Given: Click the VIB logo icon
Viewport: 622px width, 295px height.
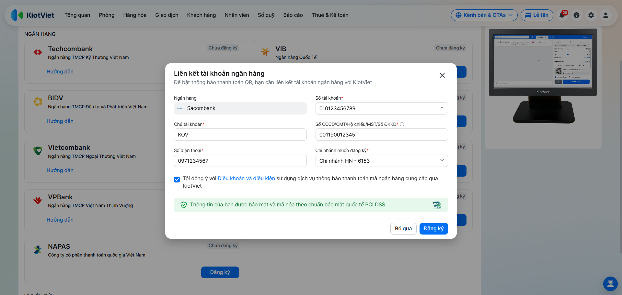Looking at the screenshot, I should click(265, 52).
